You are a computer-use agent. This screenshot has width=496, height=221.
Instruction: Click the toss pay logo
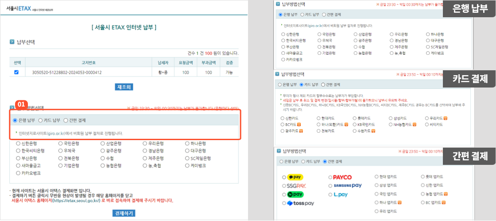coord(300,203)
